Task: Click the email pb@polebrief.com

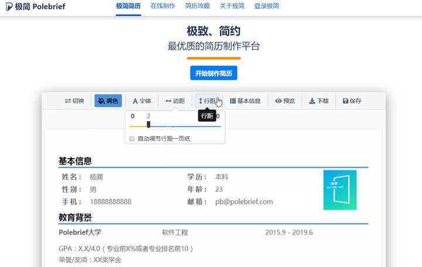Action: pos(244,201)
